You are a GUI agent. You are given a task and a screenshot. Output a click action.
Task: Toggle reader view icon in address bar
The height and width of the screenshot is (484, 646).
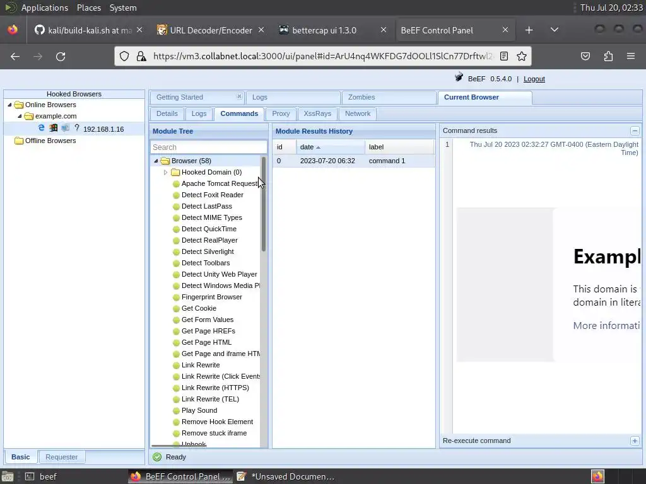503,56
